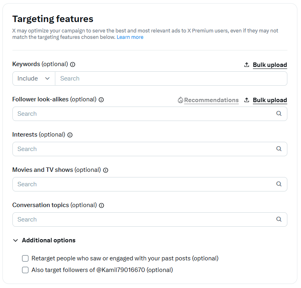Click Bulk upload for Follower look-alikes
Screen dimensions: 301x288
[x=270, y=100]
